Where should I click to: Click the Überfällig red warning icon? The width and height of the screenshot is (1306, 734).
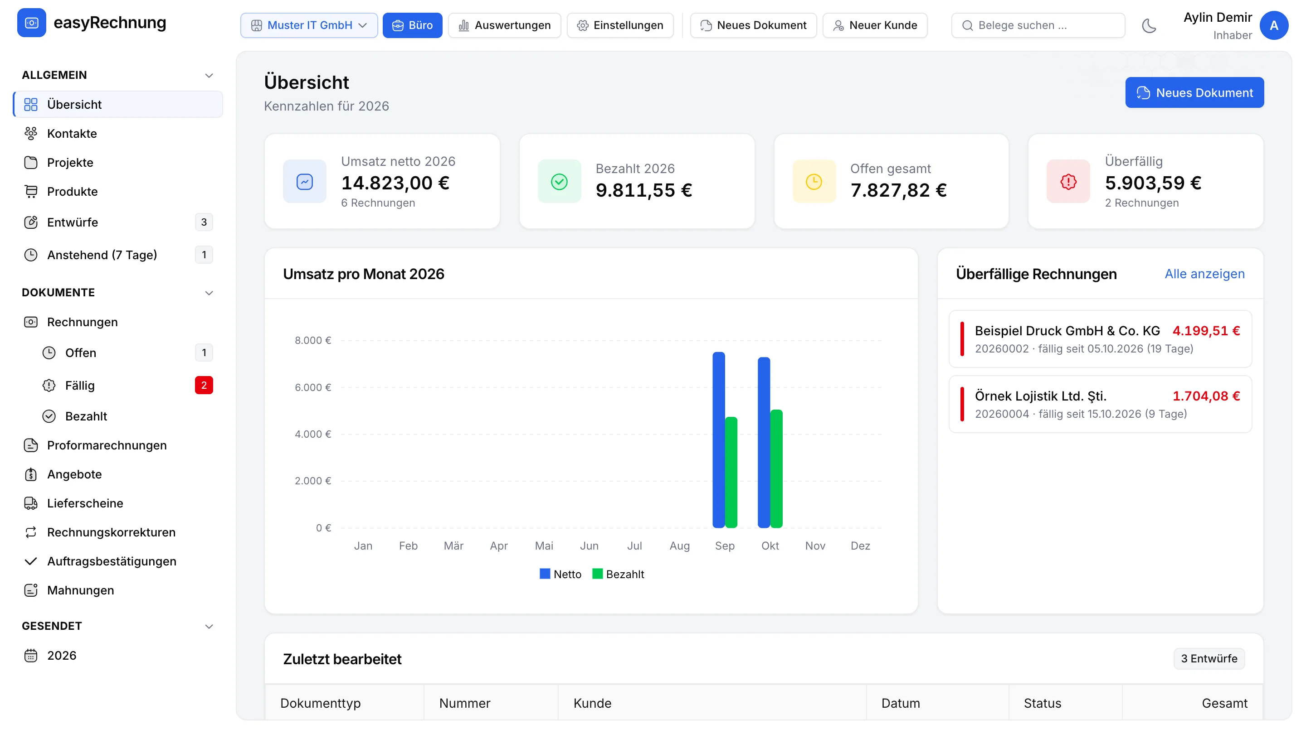[1068, 181]
